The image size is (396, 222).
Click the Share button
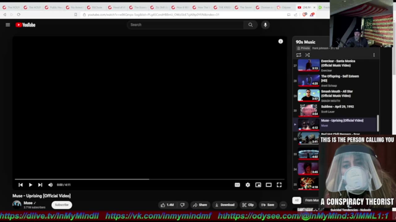point(200,205)
